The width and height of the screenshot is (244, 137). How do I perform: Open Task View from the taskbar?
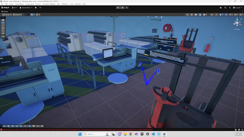click(114, 134)
